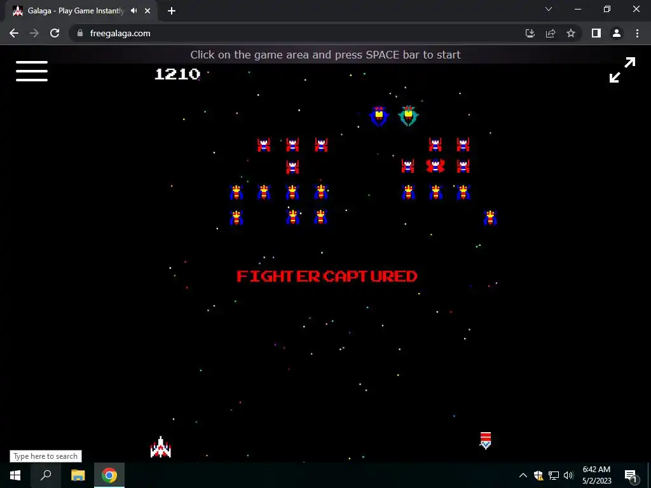Open a new tab with plus button

point(172,11)
